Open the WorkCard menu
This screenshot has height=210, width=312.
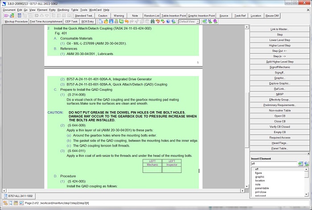tap(95, 9)
